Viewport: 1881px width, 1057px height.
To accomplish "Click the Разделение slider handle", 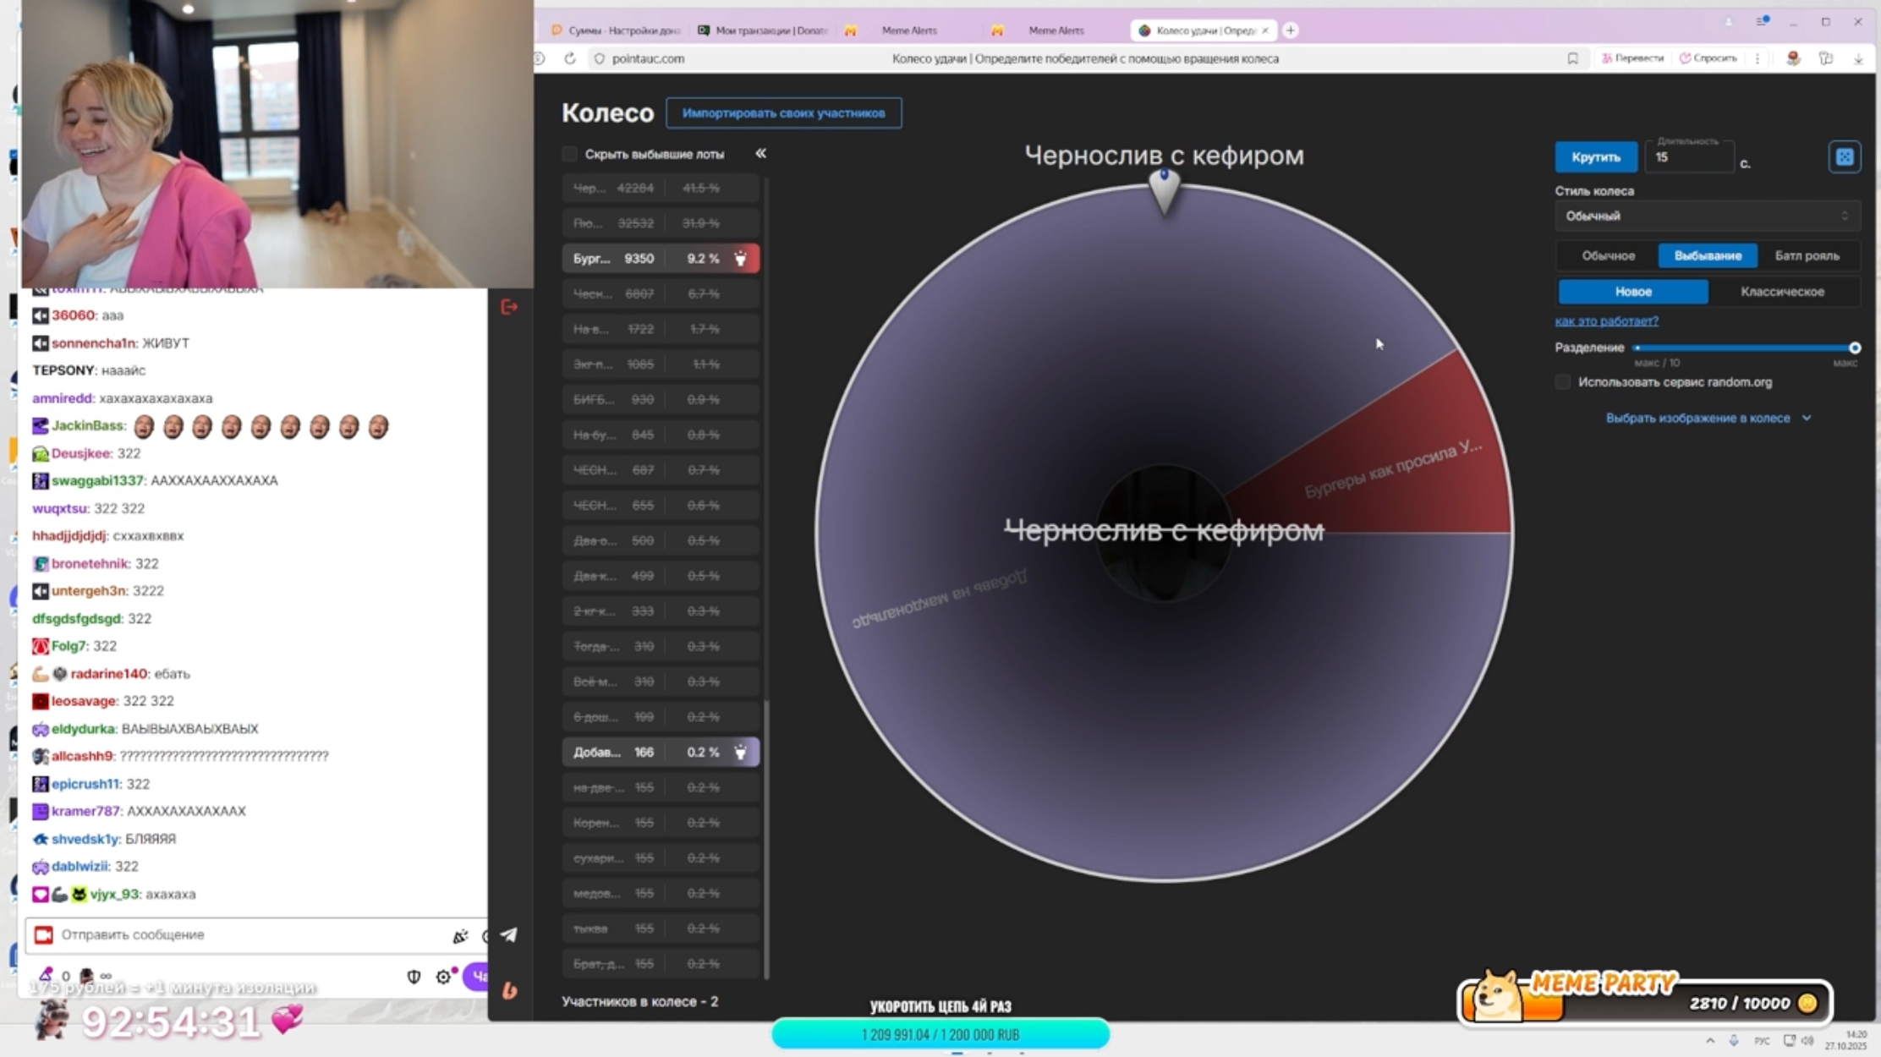I will (x=1854, y=348).
